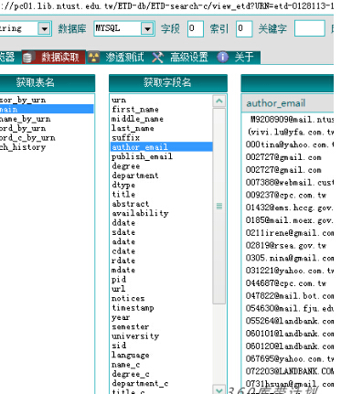Open the 高级设置 tab
Image resolution: width=341 pixels, height=394 pixels.
[189, 57]
